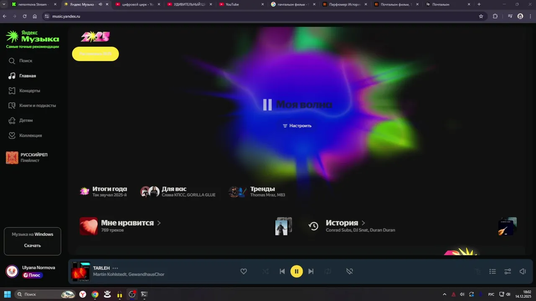This screenshot has height=301, width=536.
Task: Click the red heart Мне нравится cover
Action: coord(89,226)
